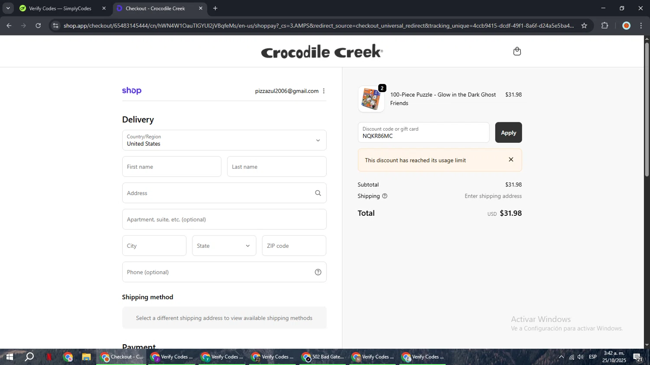650x365 pixels.
Task: Click the phone field help icon
Action: (x=318, y=272)
